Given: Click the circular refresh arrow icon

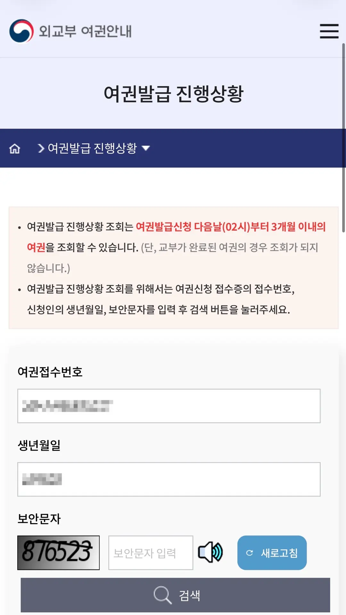Looking at the screenshot, I should pyautogui.click(x=250, y=553).
